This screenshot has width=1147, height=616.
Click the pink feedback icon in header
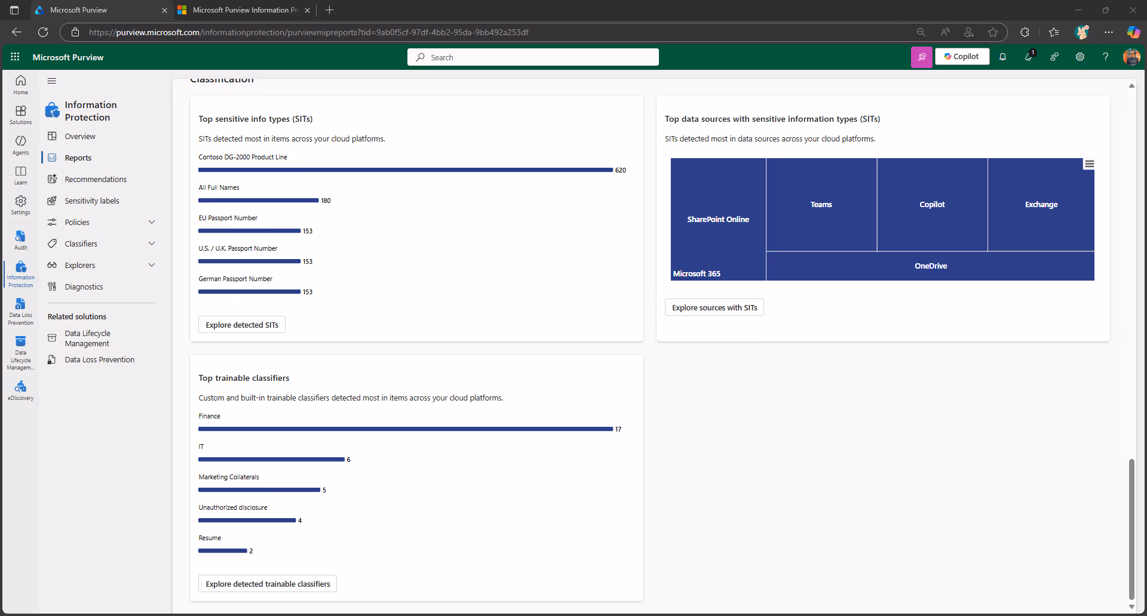point(922,57)
